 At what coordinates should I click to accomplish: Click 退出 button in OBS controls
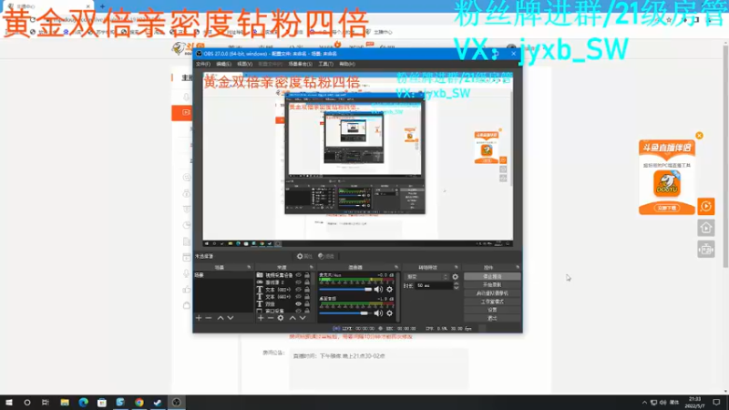click(x=492, y=318)
